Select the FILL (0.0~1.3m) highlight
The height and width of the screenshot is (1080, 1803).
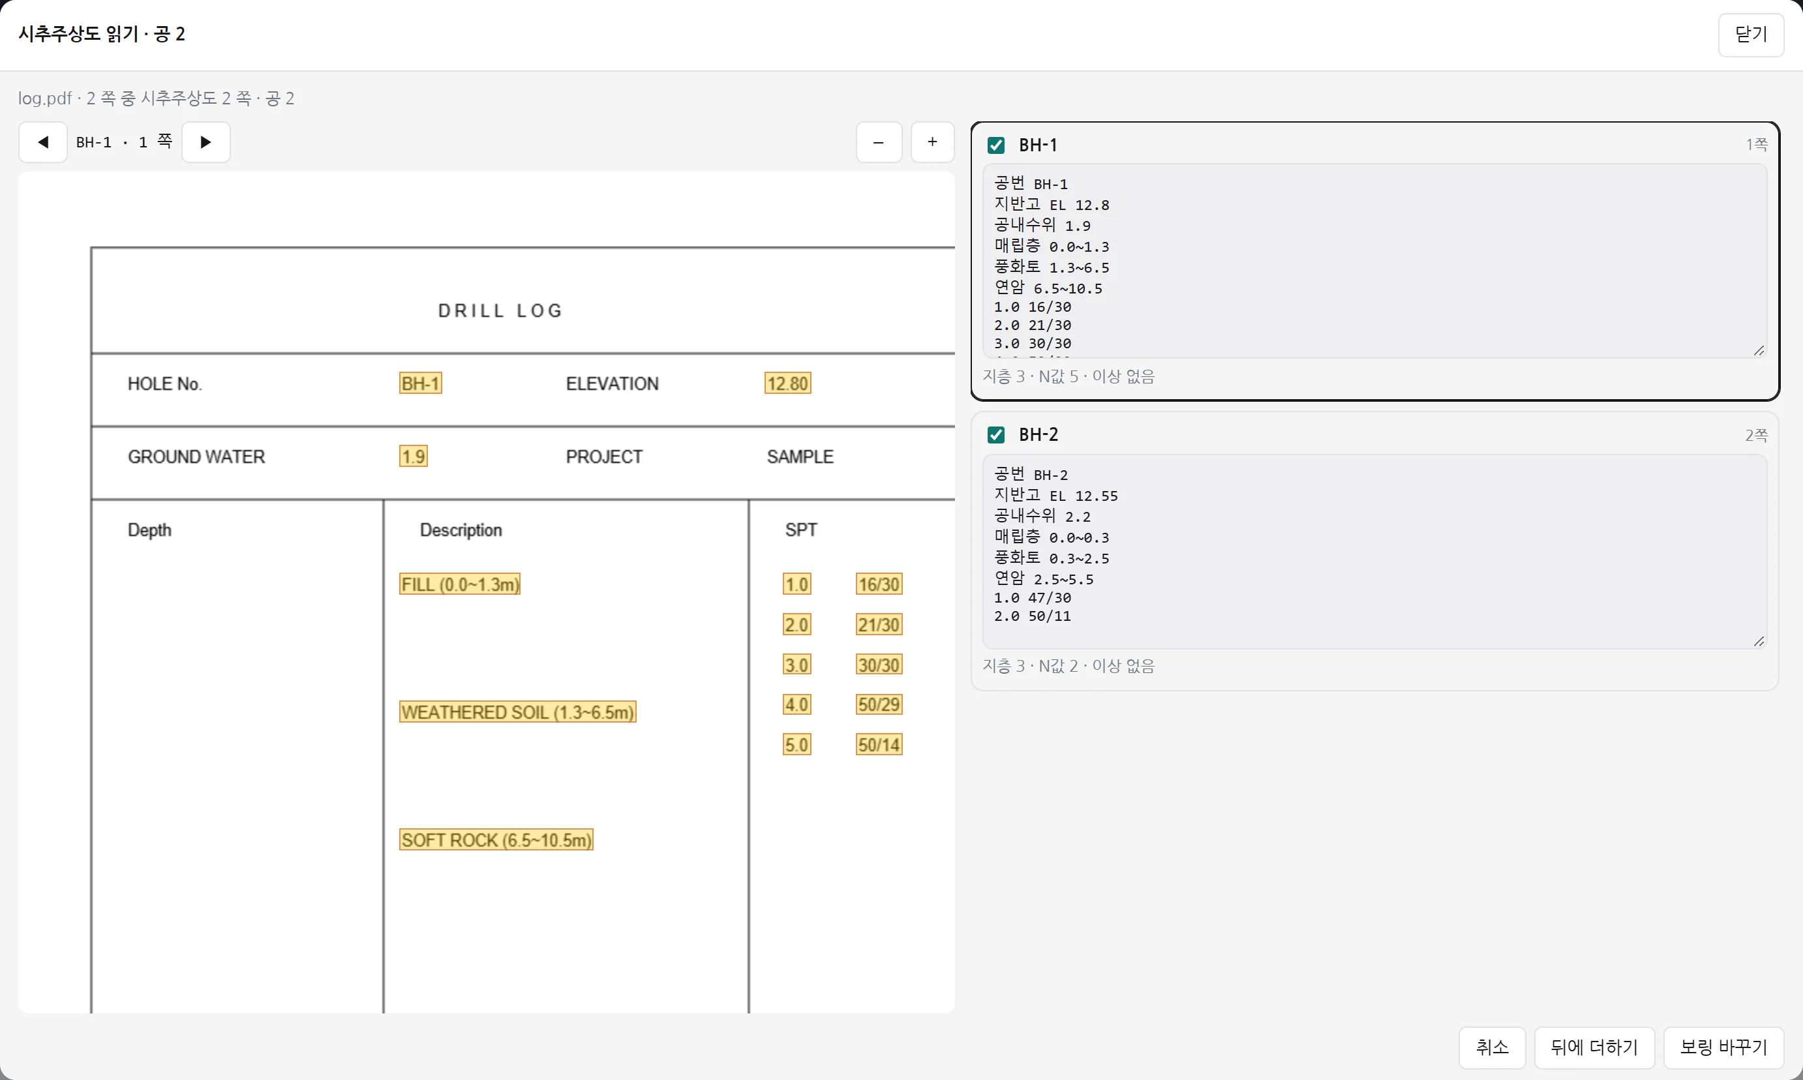click(x=459, y=584)
